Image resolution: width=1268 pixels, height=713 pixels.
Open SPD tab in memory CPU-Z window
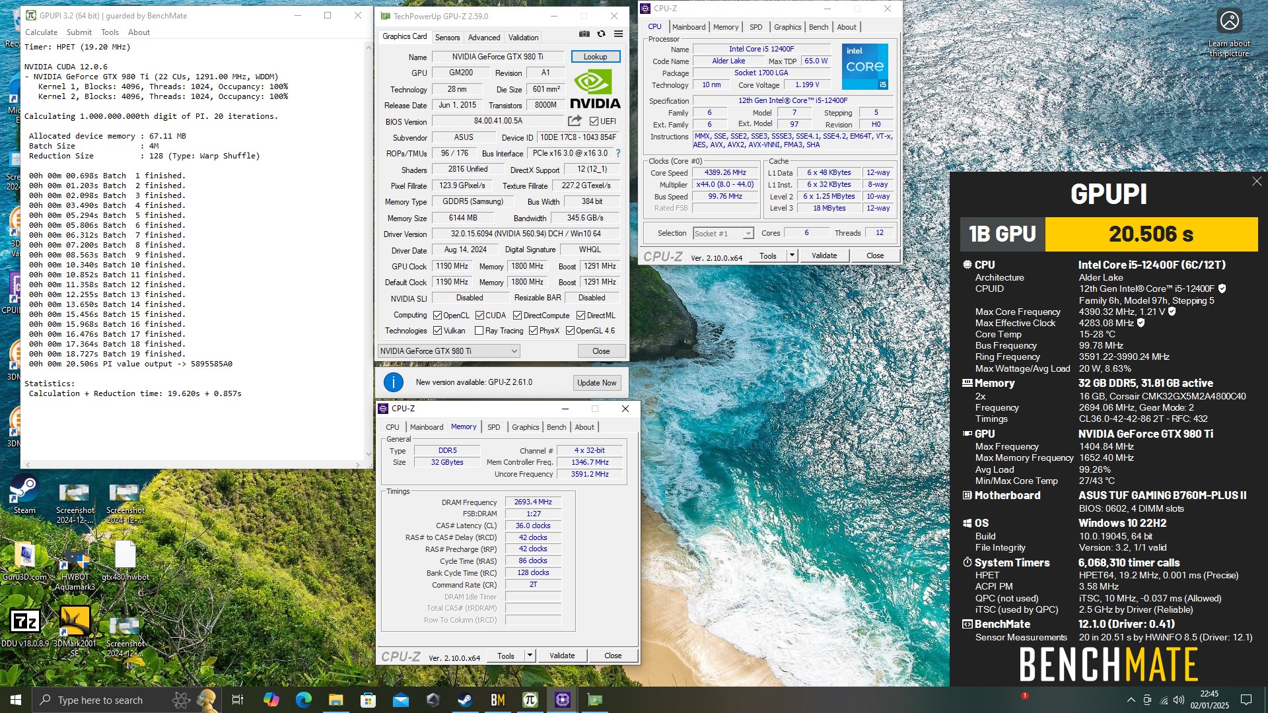click(x=493, y=427)
